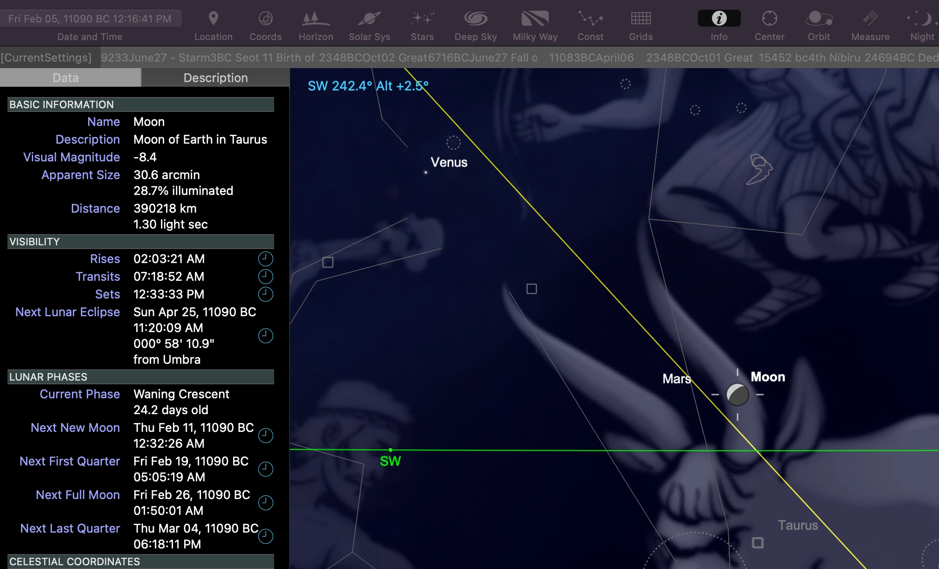The width and height of the screenshot is (939, 569).
Task: Toggle the Horizon display icon
Action: (316, 19)
